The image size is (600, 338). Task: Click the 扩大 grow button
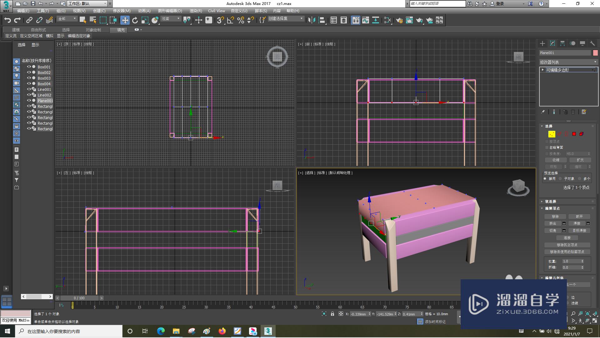click(x=580, y=160)
